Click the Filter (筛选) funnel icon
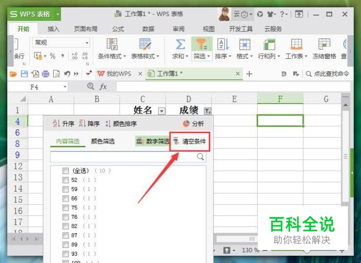 pos(201,44)
